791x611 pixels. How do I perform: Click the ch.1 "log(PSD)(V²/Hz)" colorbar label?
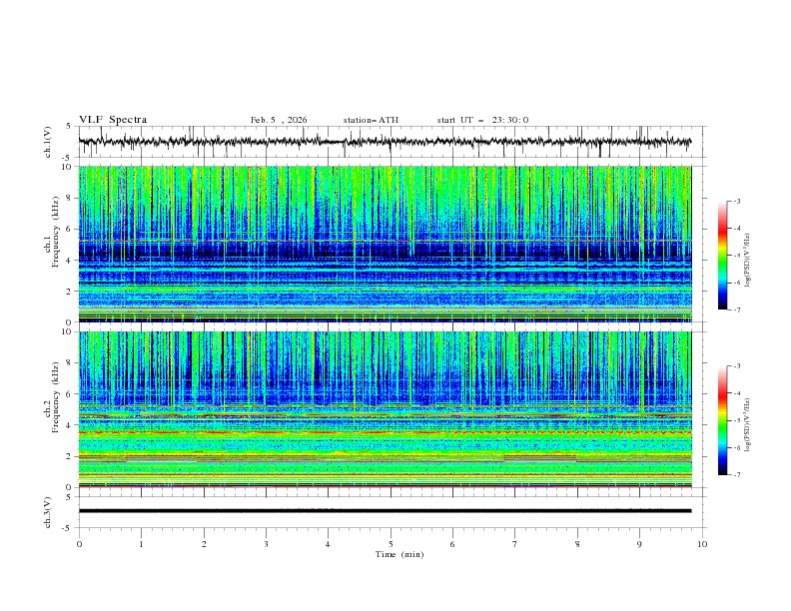click(748, 261)
